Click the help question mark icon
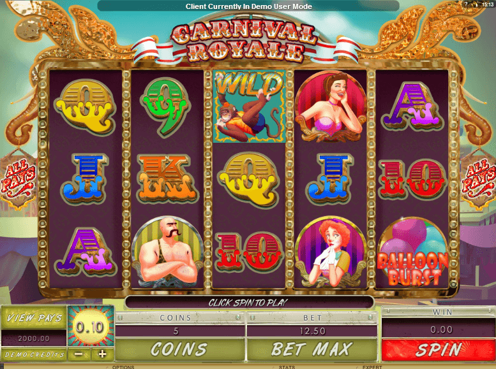 [x=465, y=4]
